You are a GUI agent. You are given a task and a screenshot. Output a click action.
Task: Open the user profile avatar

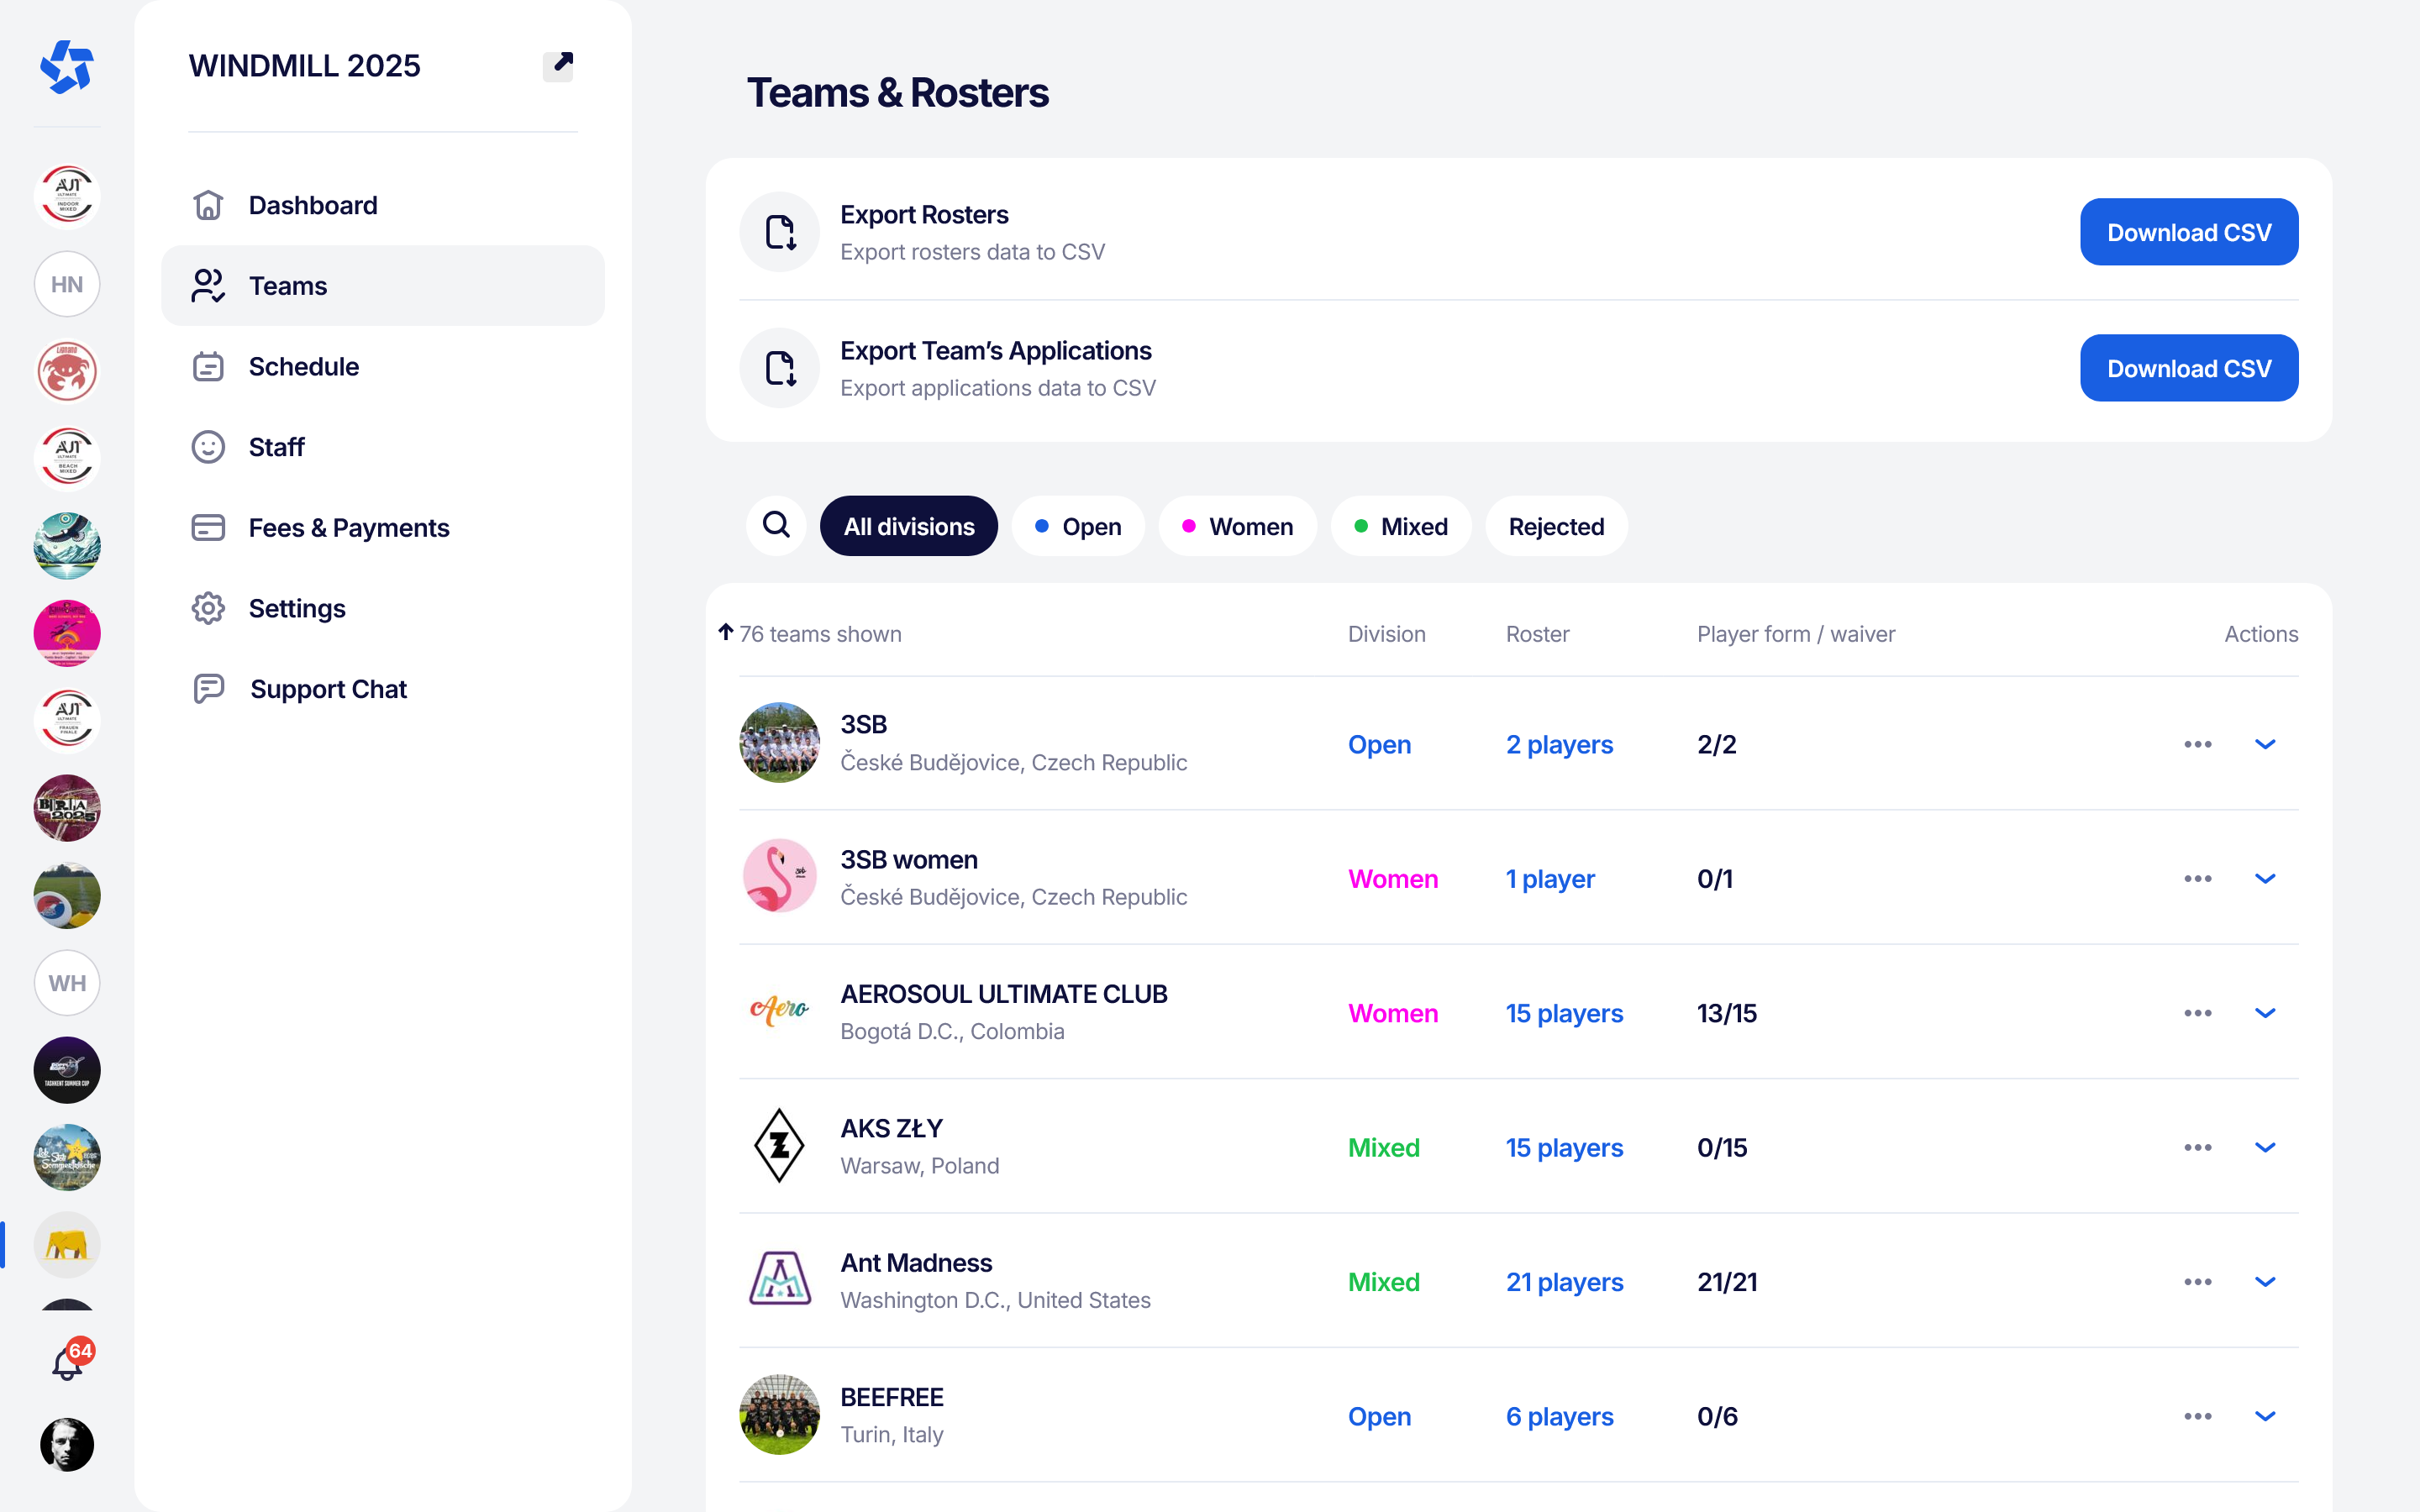tap(67, 1444)
